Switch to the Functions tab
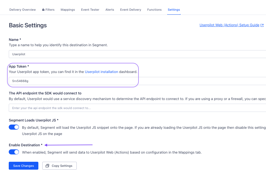 click(x=154, y=10)
